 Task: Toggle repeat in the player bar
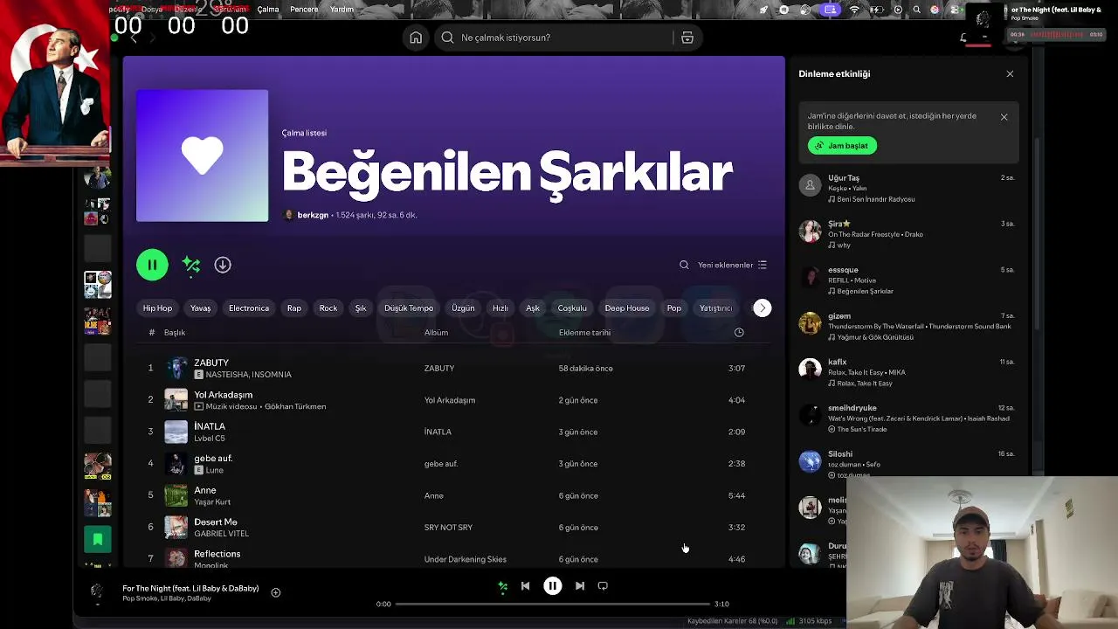click(x=603, y=586)
